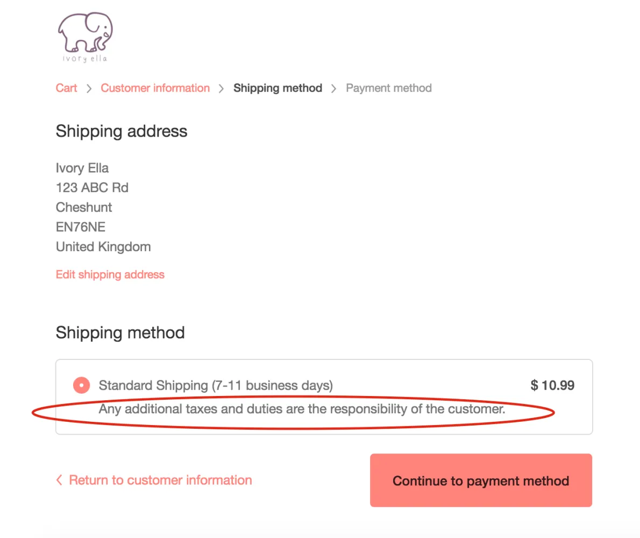Click the United Kingdom country line
This screenshot has width=640, height=538.
coord(103,247)
